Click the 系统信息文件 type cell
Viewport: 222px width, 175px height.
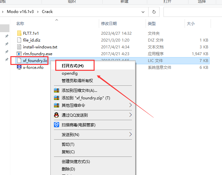click(x=160, y=68)
